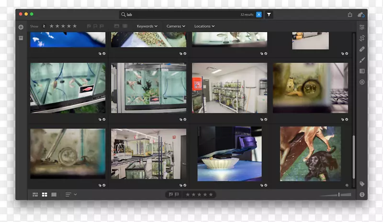Open the Edit adjustments panel
383x222 pixels.
(362, 27)
